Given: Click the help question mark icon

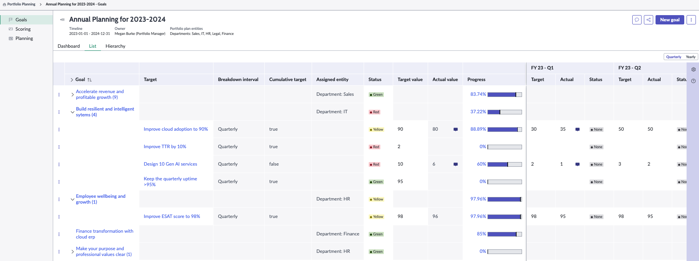Looking at the screenshot, I should [x=693, y=81].
